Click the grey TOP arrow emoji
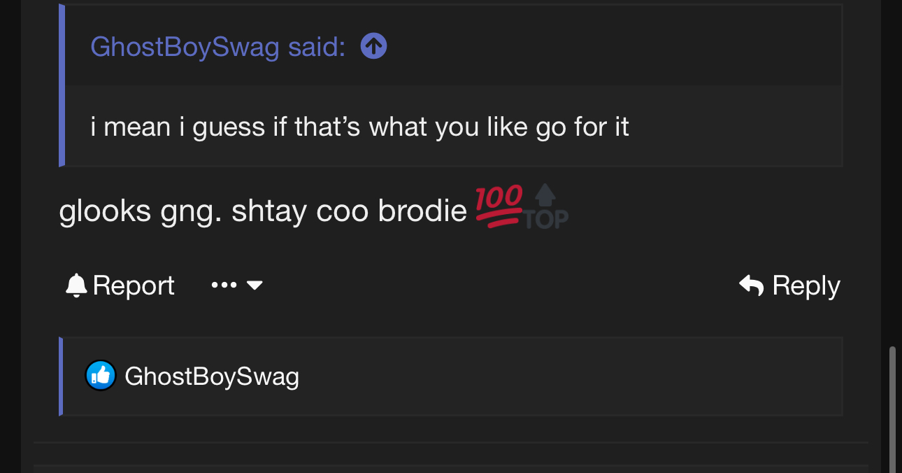Image resolution: width=902 pixels, height=473 pixels. (546, 208)
